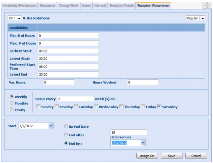Screen dimensions: 213x163
Task: Click the Cancel button
Action: (196, 156)
